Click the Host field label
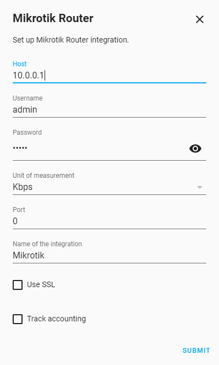This screenshot has width=219, height=365. tap(20, 64)
